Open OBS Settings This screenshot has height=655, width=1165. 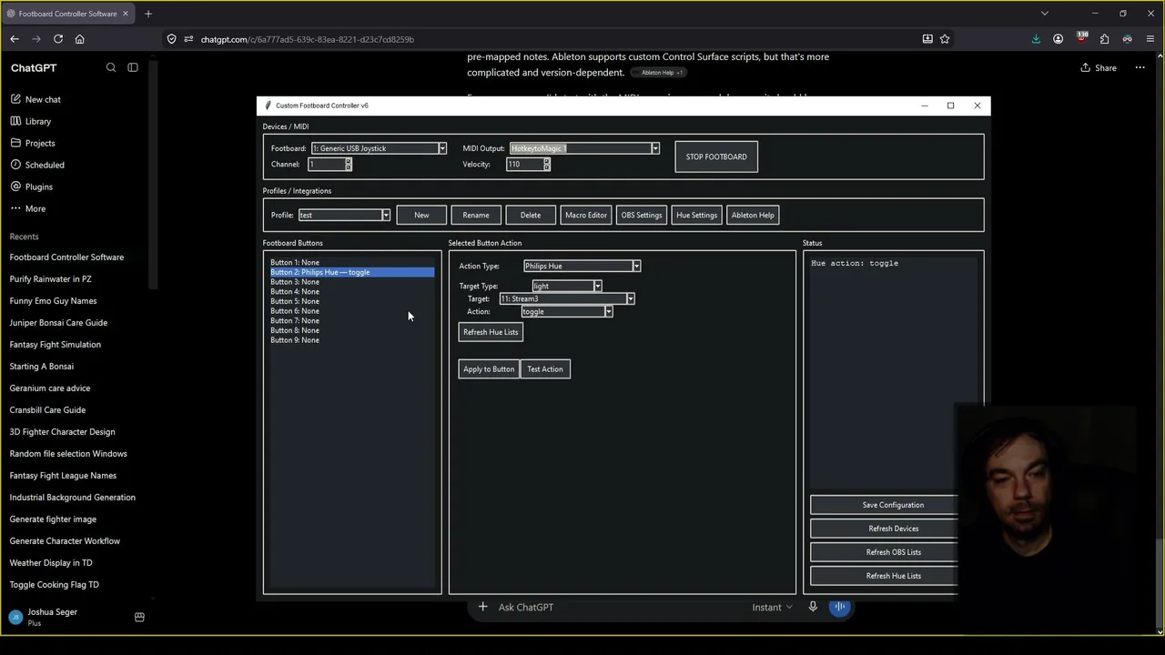tap(642, 215)
